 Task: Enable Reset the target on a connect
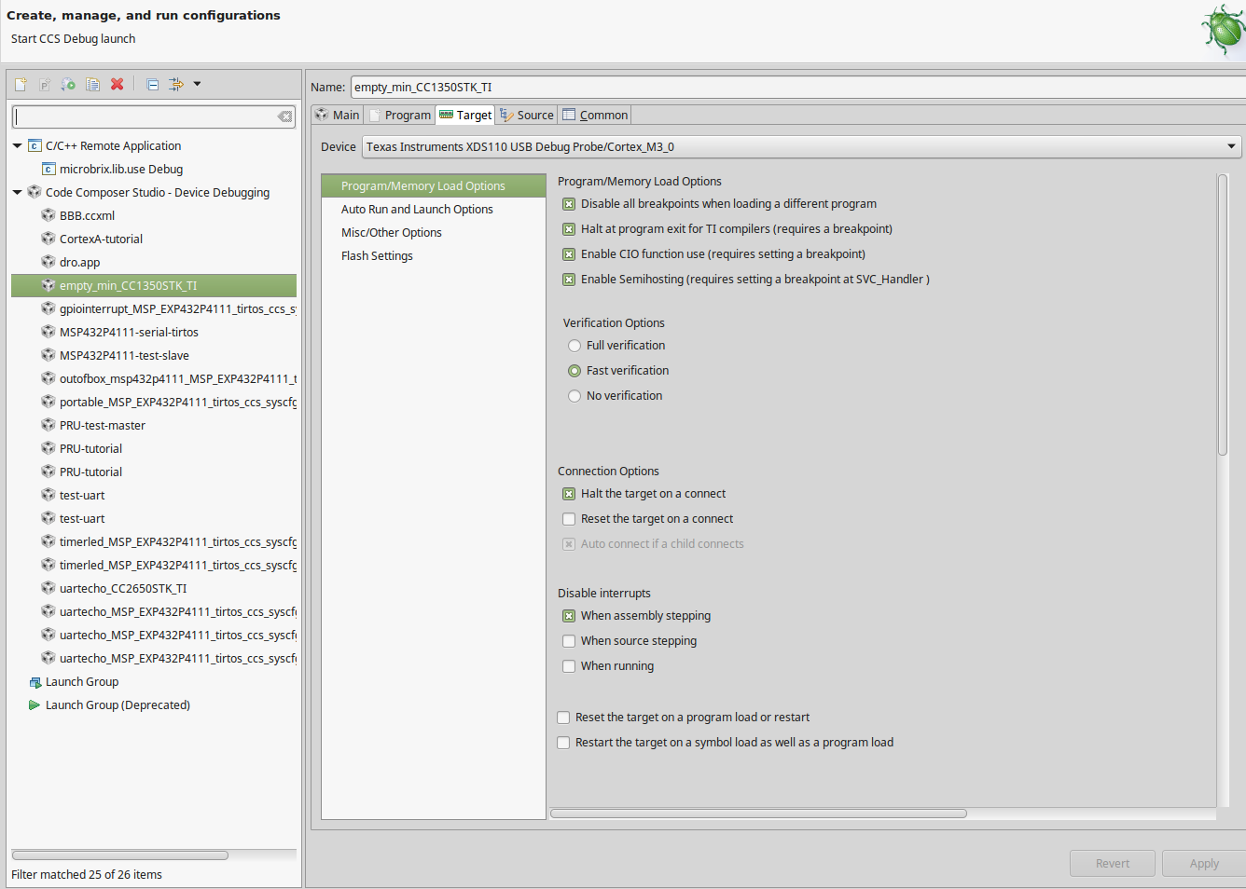pyautogui.click(x=569, y=519)
